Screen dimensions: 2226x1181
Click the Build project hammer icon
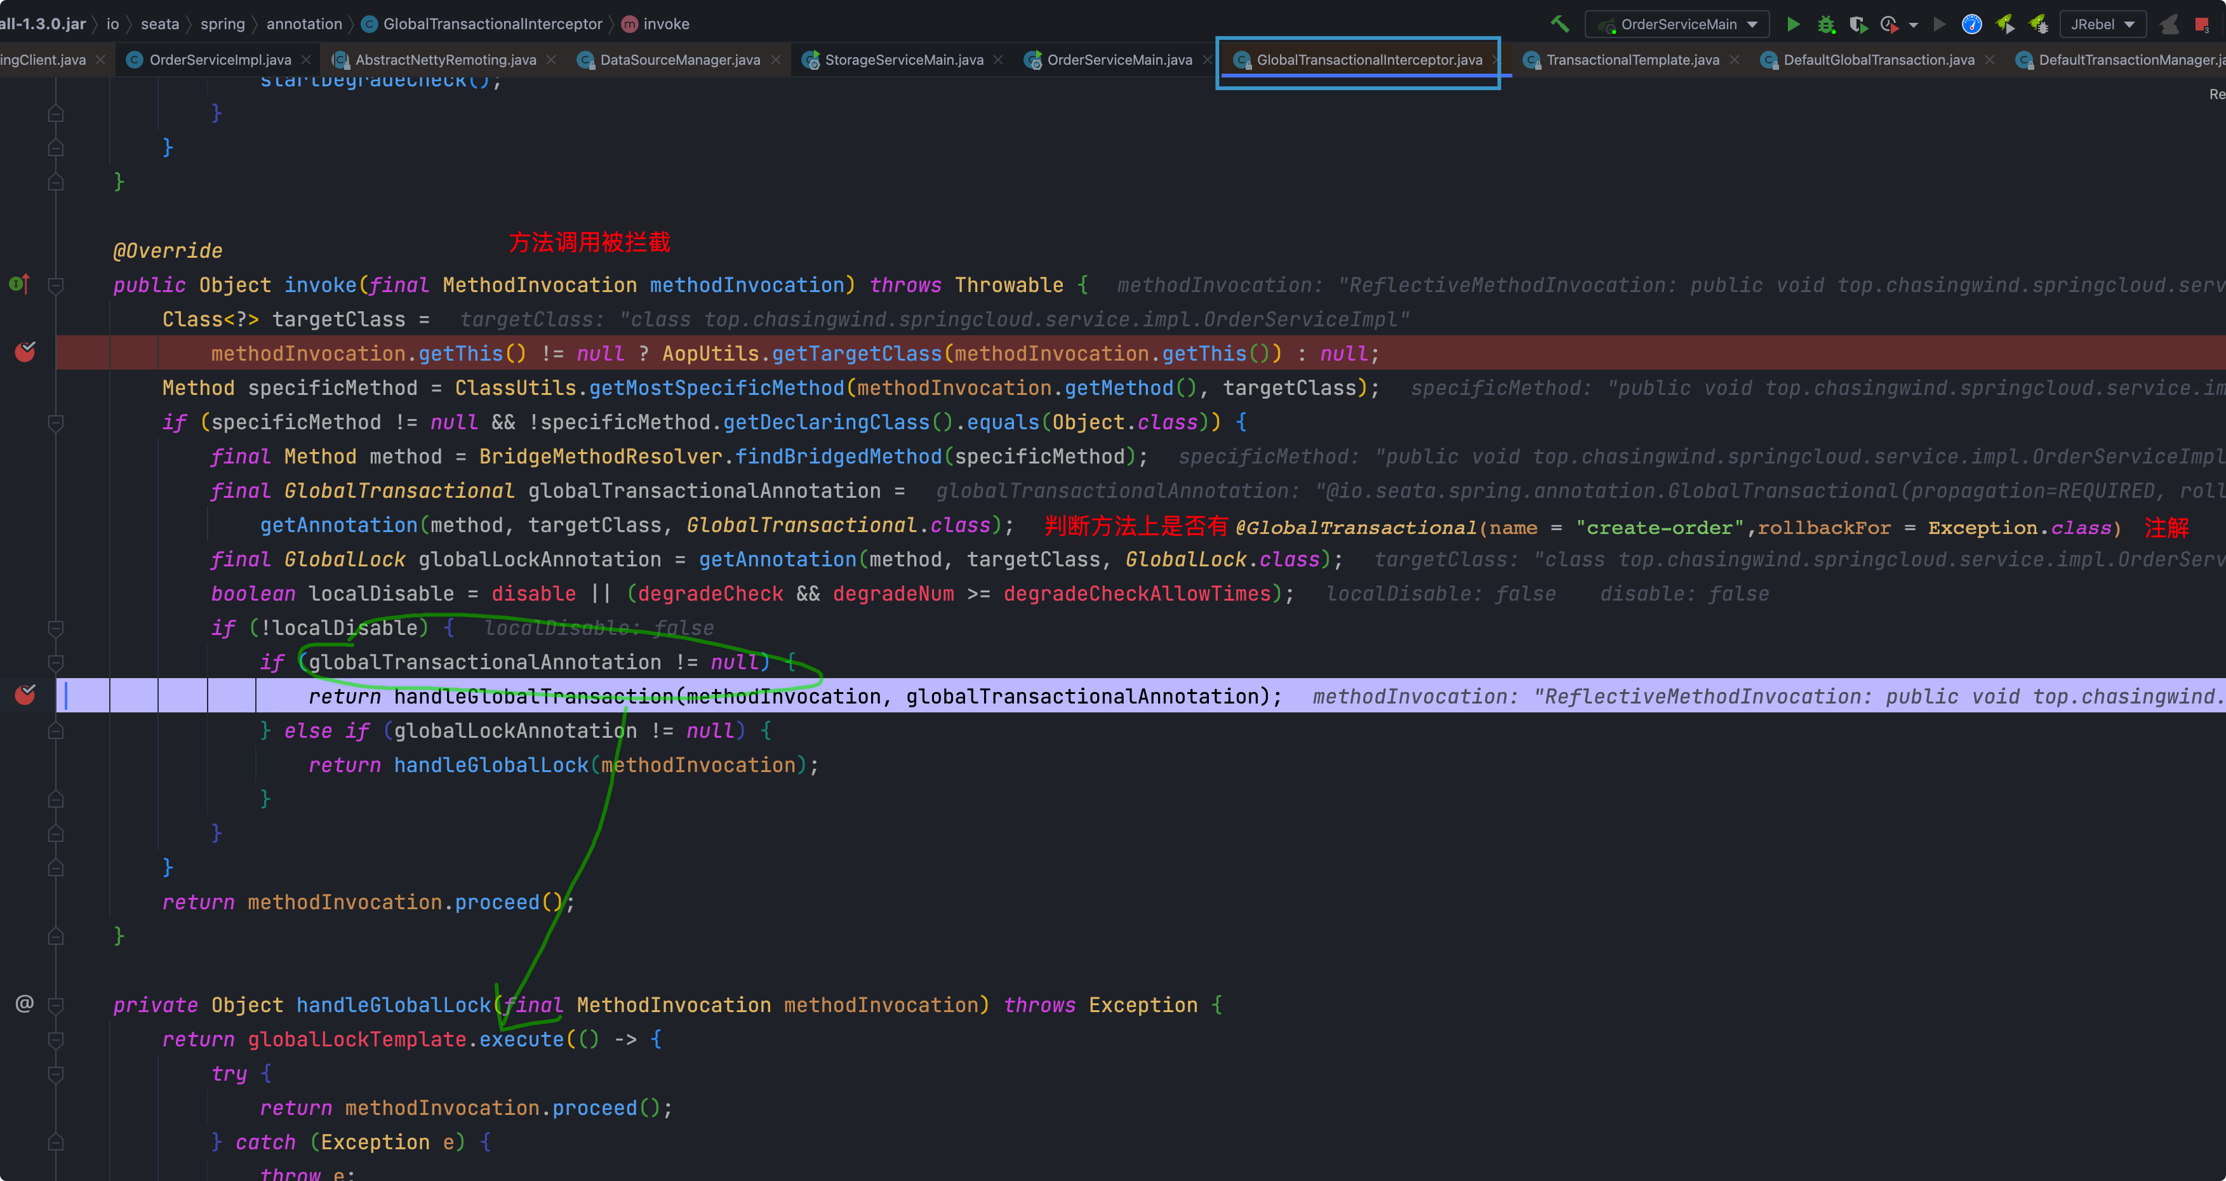(x=1560, y=24)
